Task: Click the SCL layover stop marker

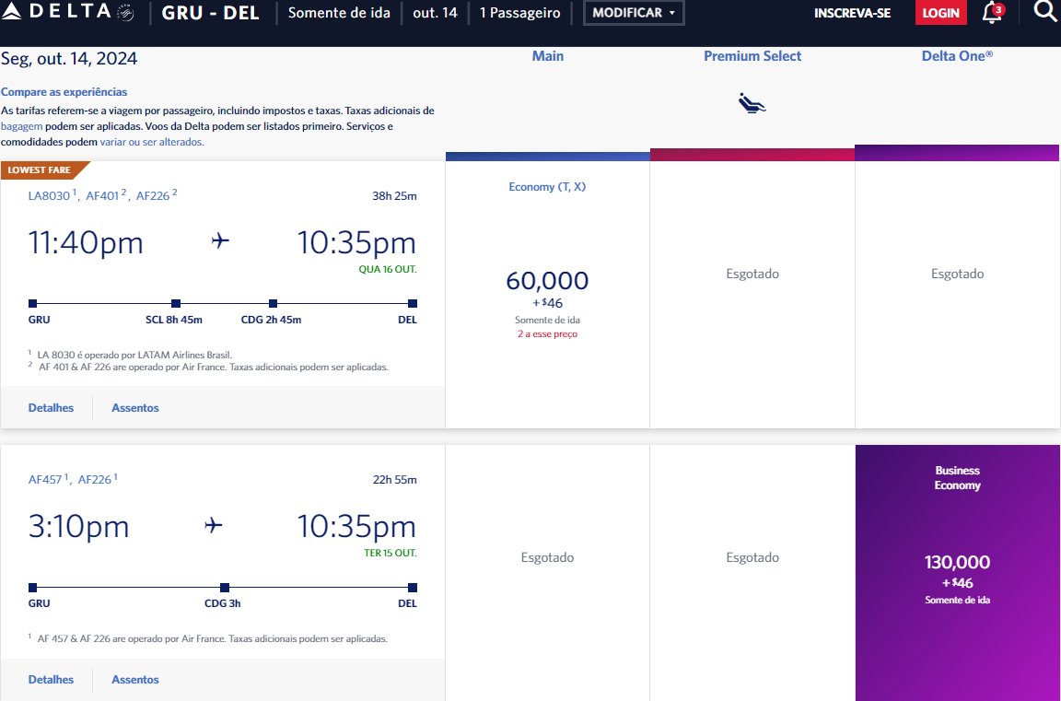Action: [x=176, y=304]
